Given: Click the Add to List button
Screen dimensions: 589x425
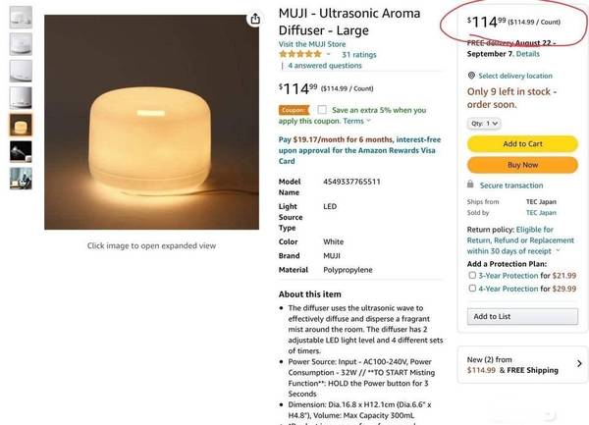Looking at the screenshot, I should [x=522, y=316].
